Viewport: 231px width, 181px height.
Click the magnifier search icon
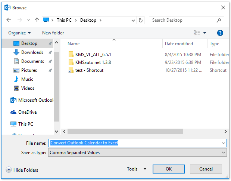[x=219, y=20]
